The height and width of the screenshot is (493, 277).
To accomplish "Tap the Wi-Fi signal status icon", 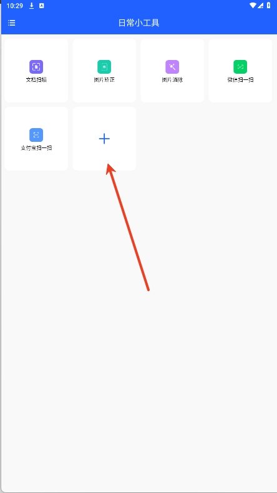I will (253, 6).
